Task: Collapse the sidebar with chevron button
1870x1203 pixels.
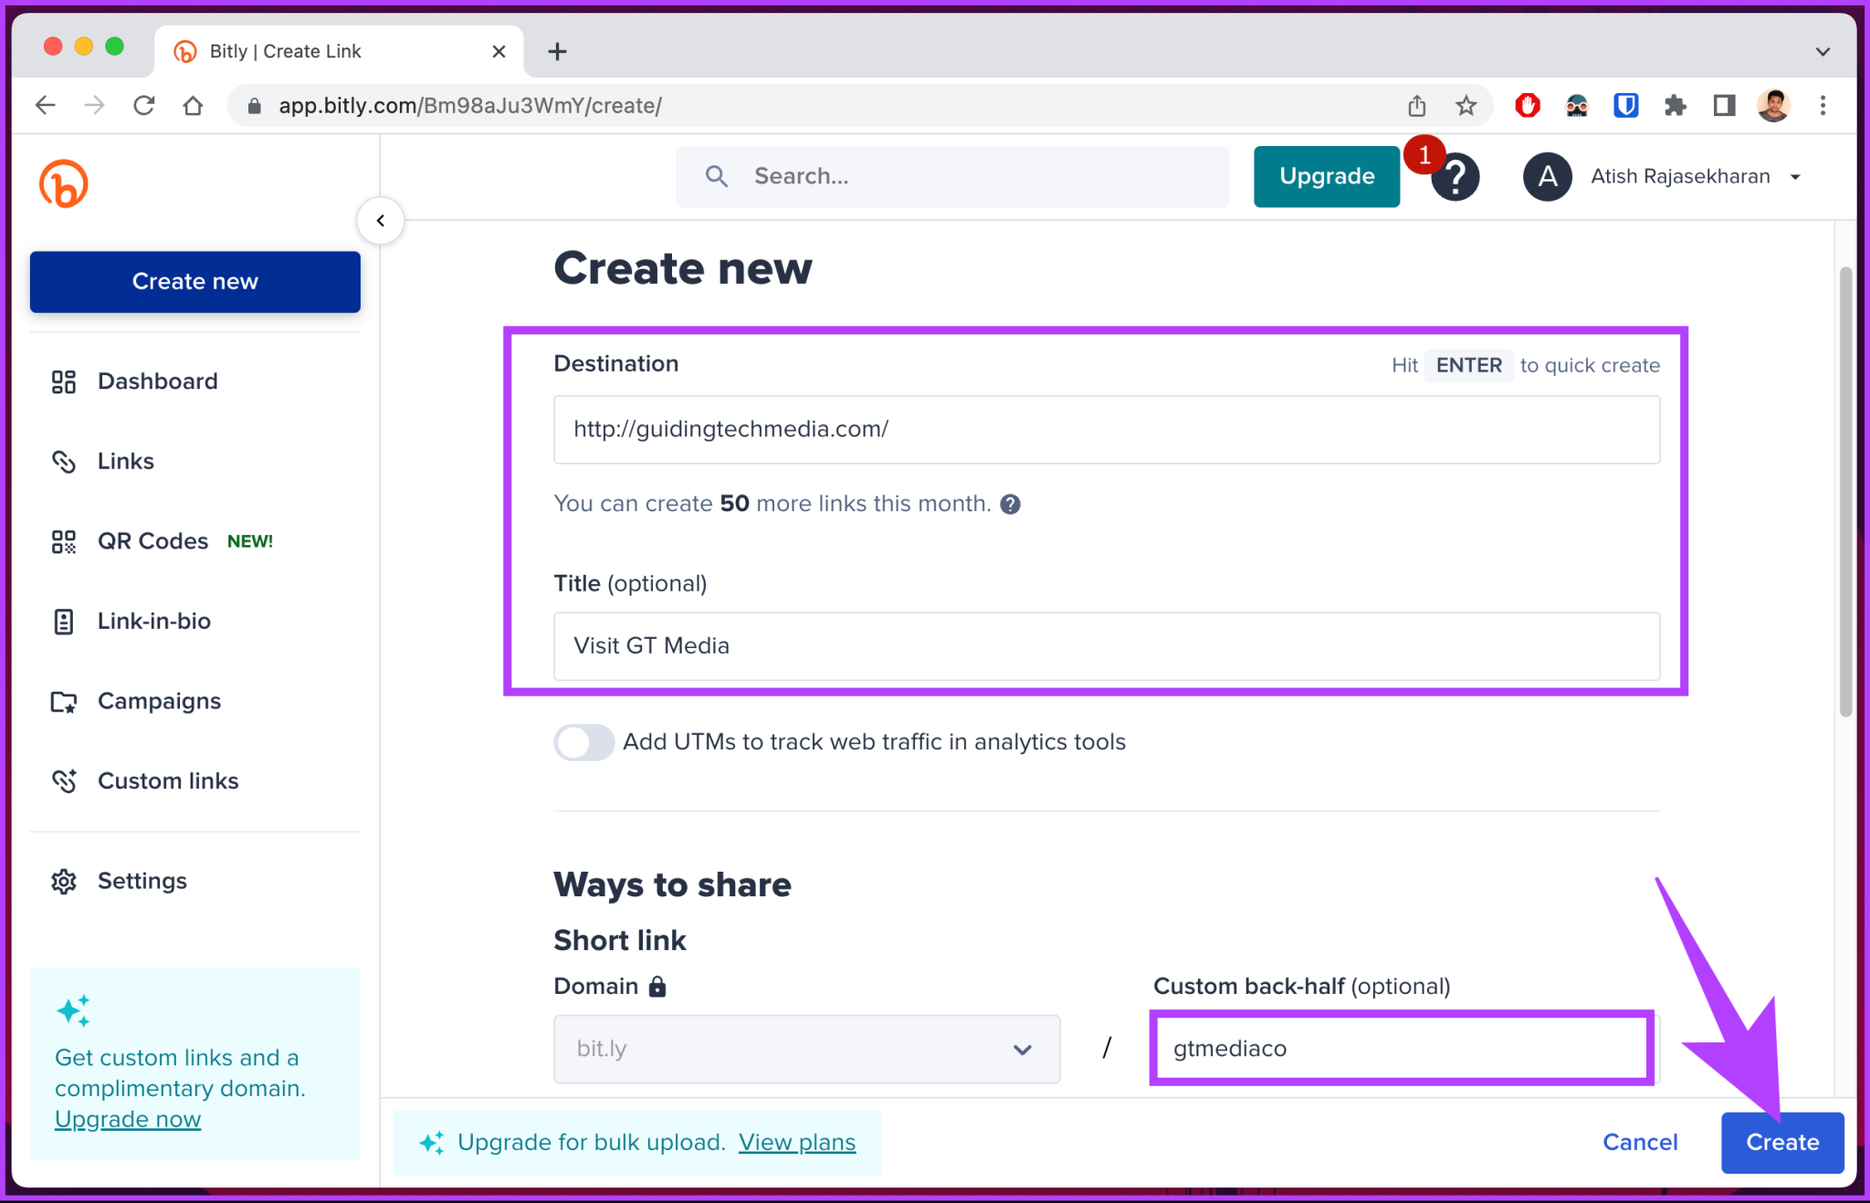Action: pos(381,221)
